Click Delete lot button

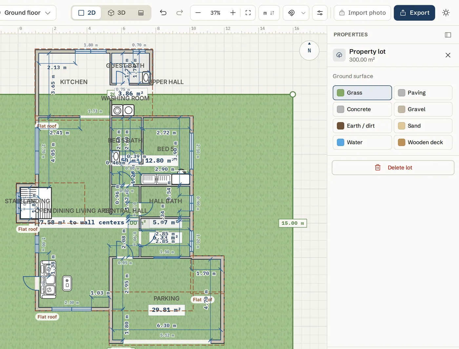(x=393, y=168)
